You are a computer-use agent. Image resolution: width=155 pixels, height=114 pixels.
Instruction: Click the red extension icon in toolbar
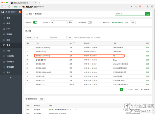[x=140, y=6]
